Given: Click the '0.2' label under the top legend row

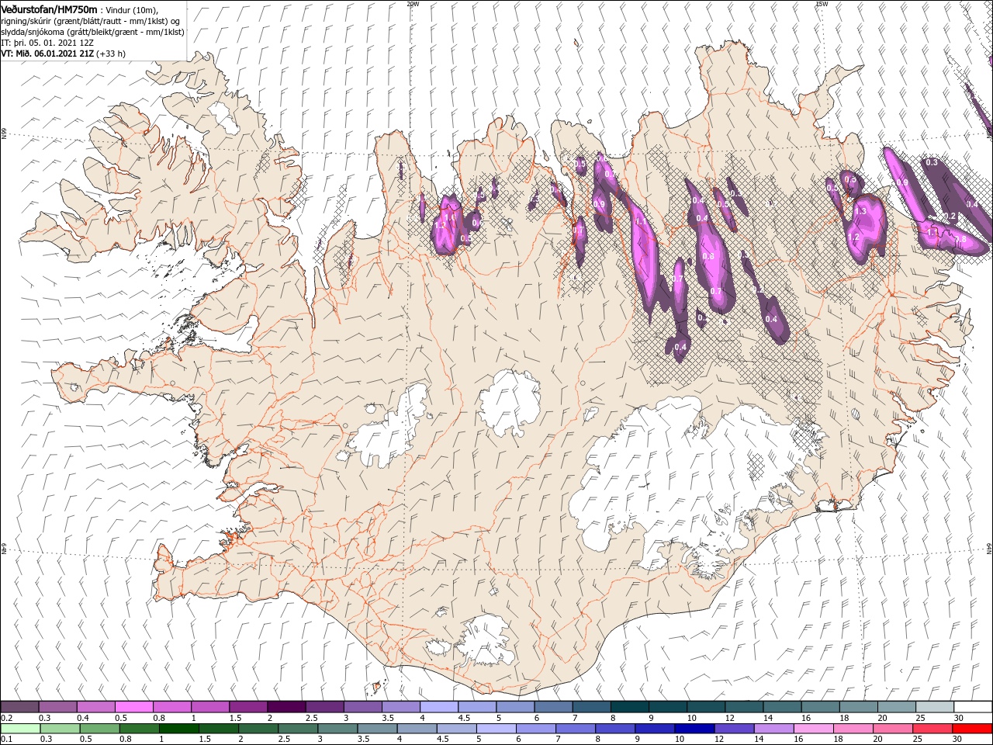Looking at the screenshot, I should pos(5,718).
